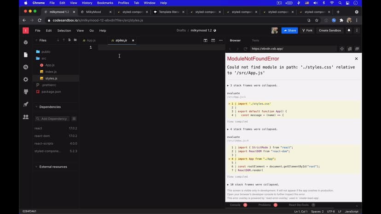
Task: Switch to the App.js editor tab
Action: (91, 40)
